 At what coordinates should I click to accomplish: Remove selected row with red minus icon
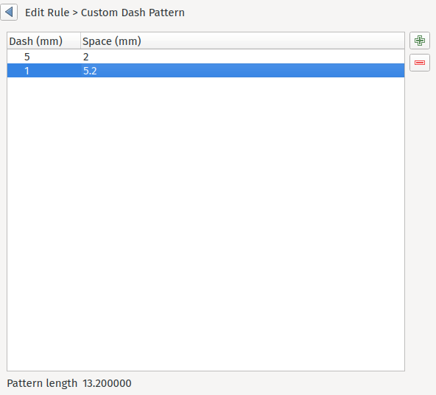click(420, 63)
